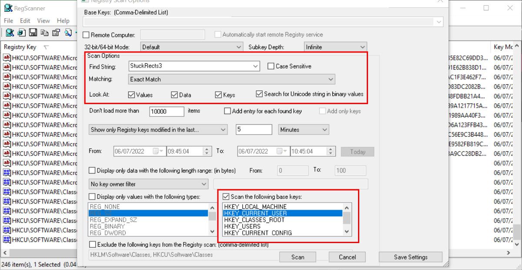
Task: Click the Properties toolbar icon
Action: click(56, 32)
